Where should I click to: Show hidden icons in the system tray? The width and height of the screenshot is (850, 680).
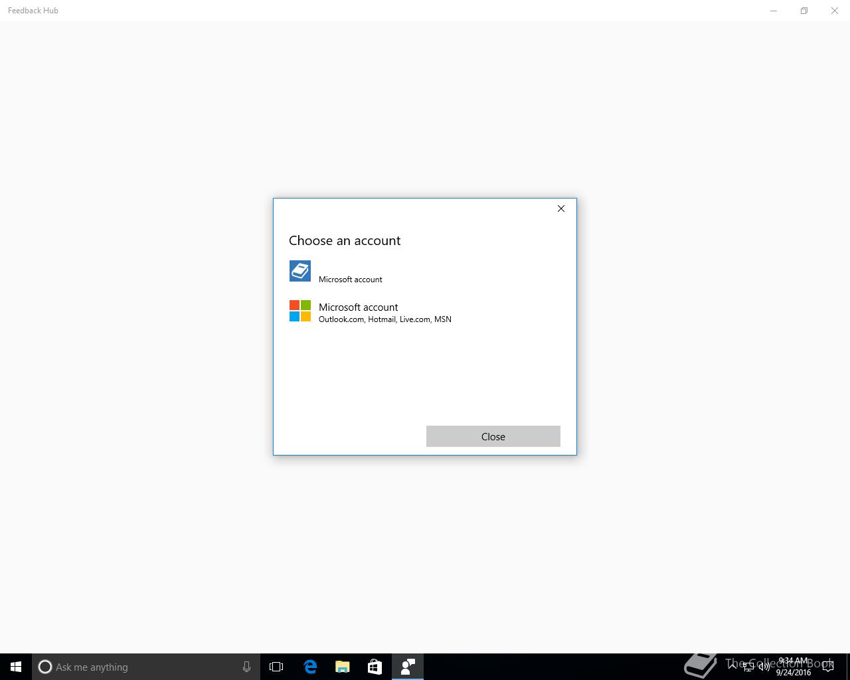pyautogui.click(x=732, y=667)
